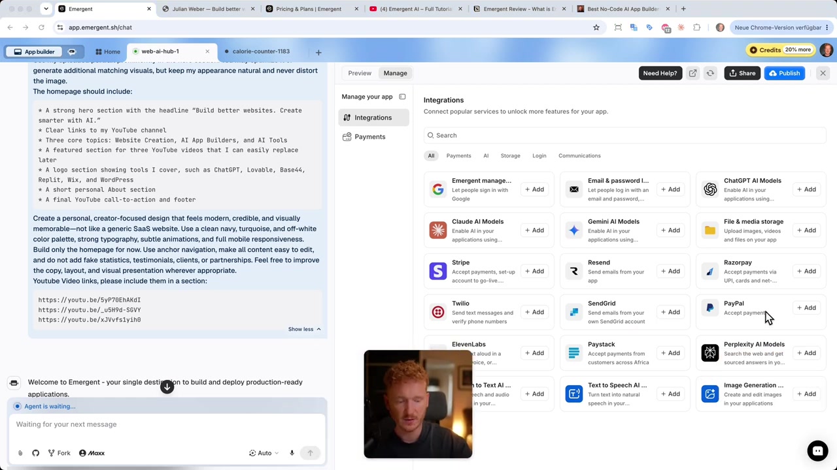Image resolution: width=837 pixels, height=470 pixels.
Task: Send message with the up-arrow button
Action: click(x=310, y=453)
